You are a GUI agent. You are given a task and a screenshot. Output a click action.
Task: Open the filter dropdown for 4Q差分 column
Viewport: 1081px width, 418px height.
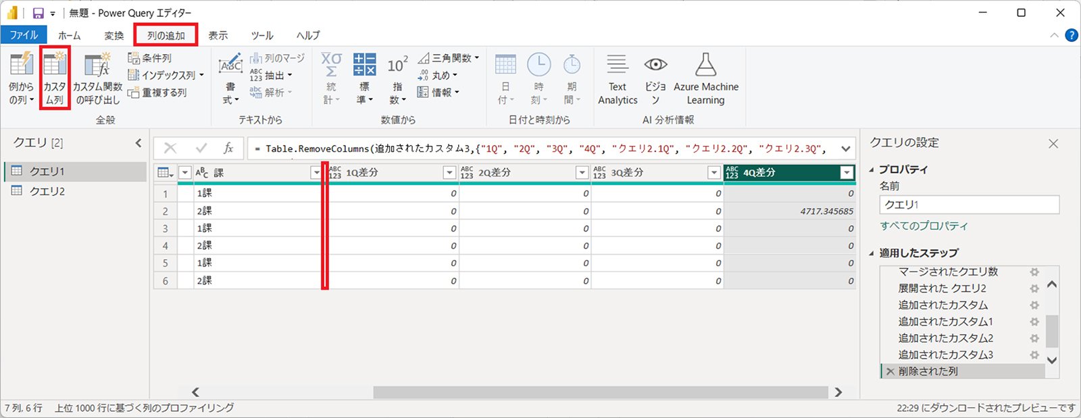847,173
